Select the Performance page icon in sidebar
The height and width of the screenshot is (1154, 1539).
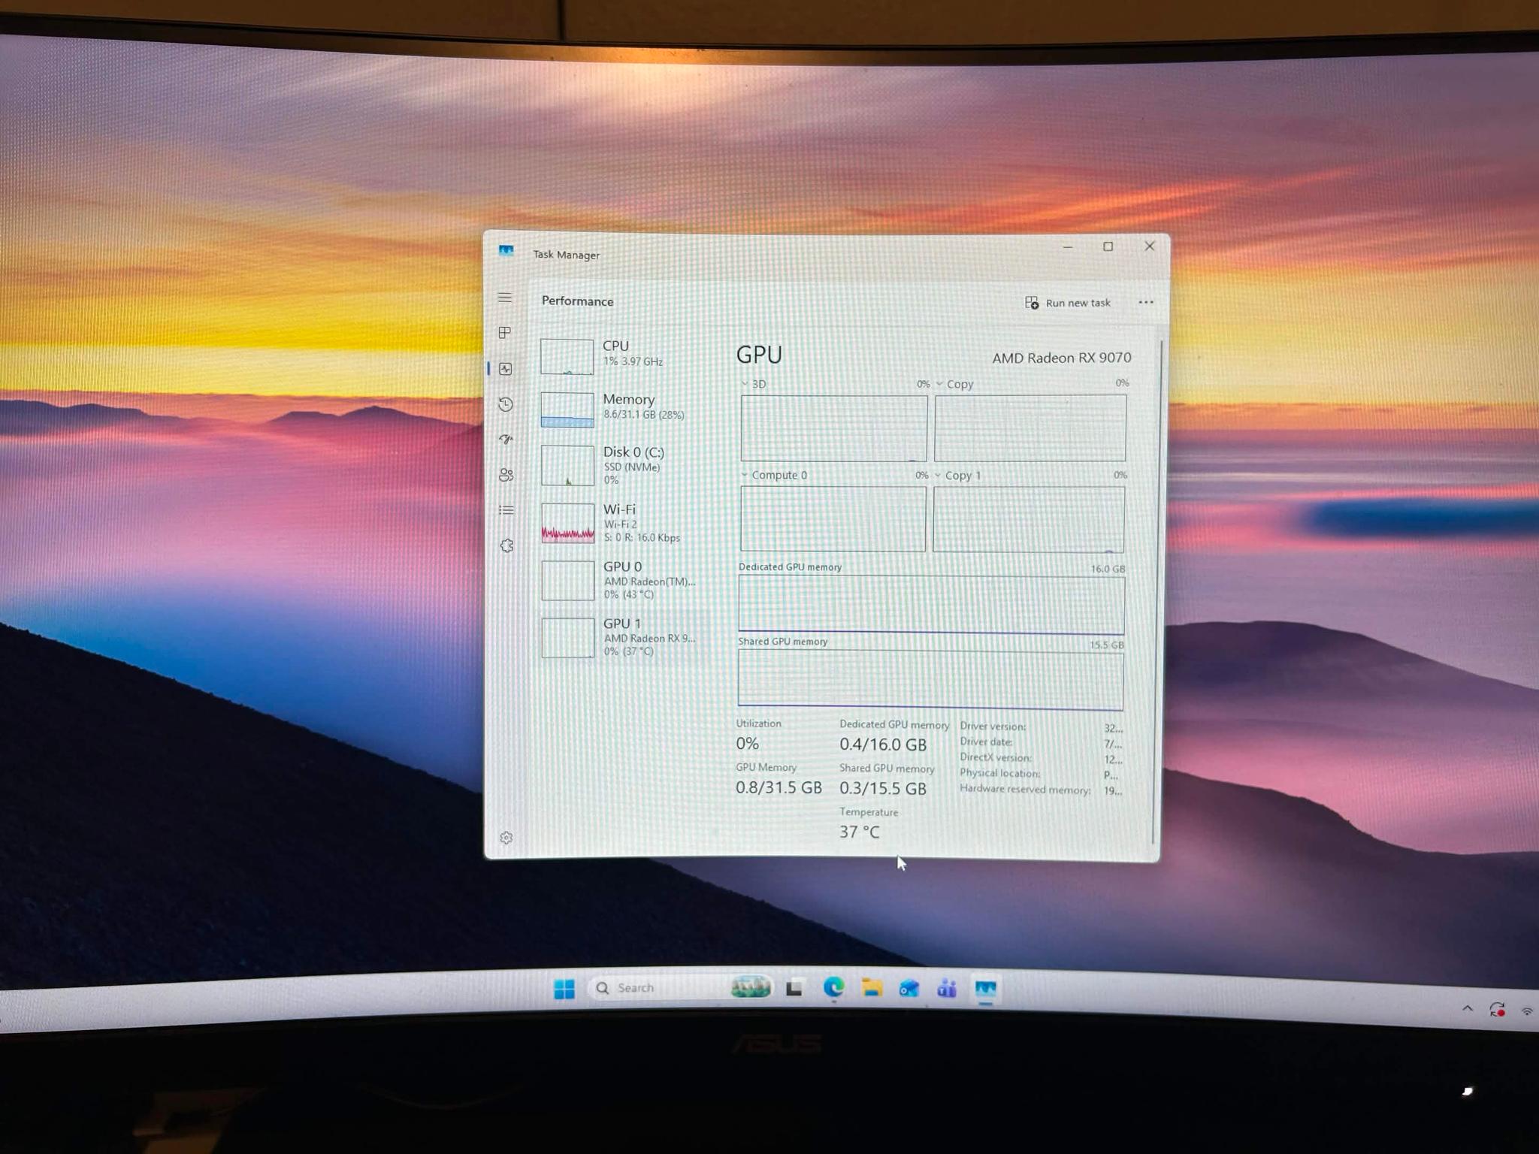coord(506,369)
